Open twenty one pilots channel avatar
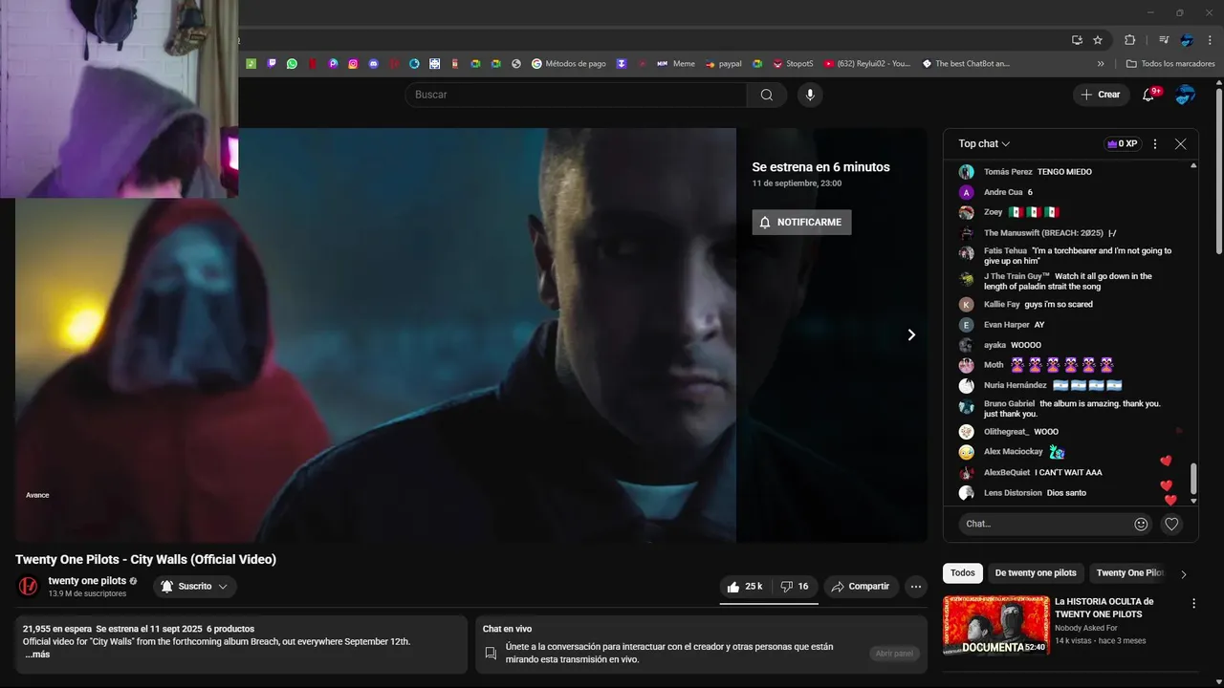The image size is (1224, 688). coord(29,586)
